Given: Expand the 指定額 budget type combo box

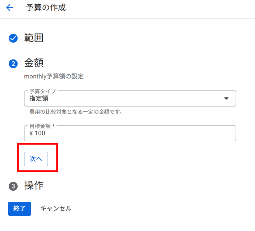Looking at the screenshot, I should (130, 99).
